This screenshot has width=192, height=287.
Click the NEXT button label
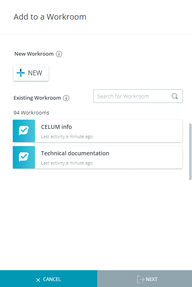coord(151,279)
